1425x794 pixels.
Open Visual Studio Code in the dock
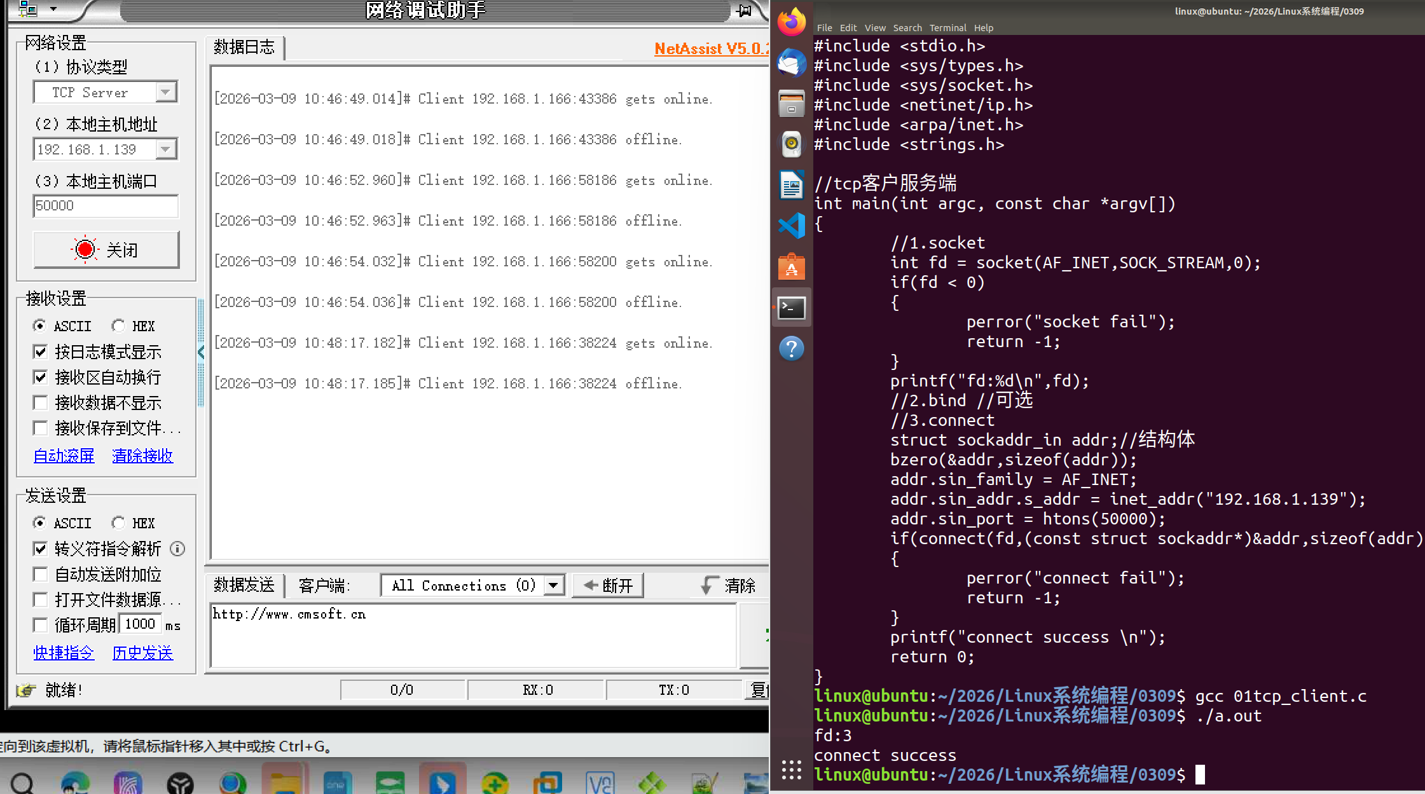click(791, 226)
